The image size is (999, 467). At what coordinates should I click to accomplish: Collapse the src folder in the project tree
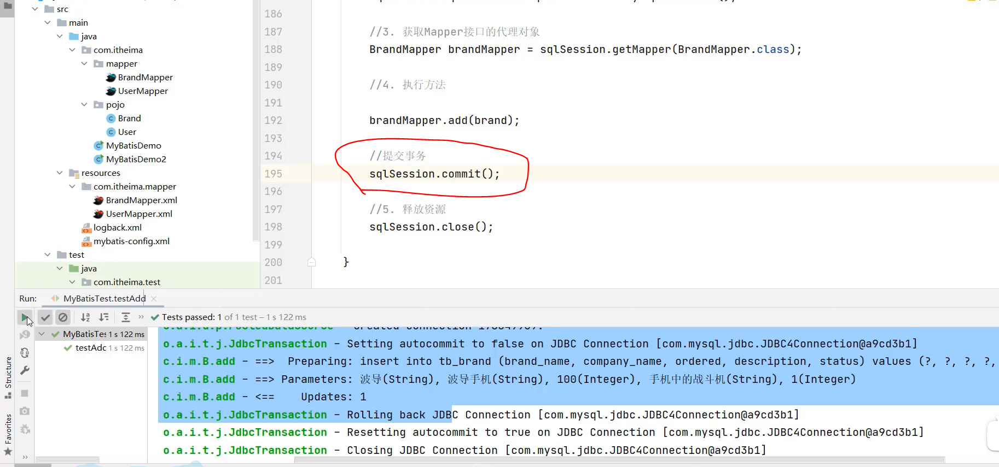point(35,9)
